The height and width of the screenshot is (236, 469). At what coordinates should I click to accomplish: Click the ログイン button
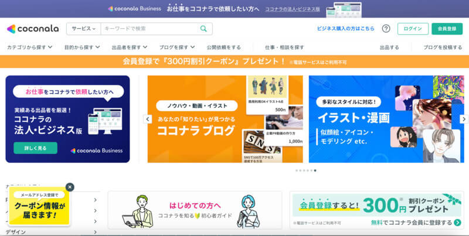pos(413,29)
